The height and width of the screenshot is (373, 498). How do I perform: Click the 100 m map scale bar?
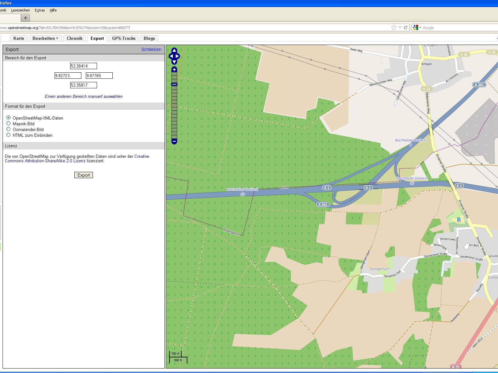click(x=175, y=354)
